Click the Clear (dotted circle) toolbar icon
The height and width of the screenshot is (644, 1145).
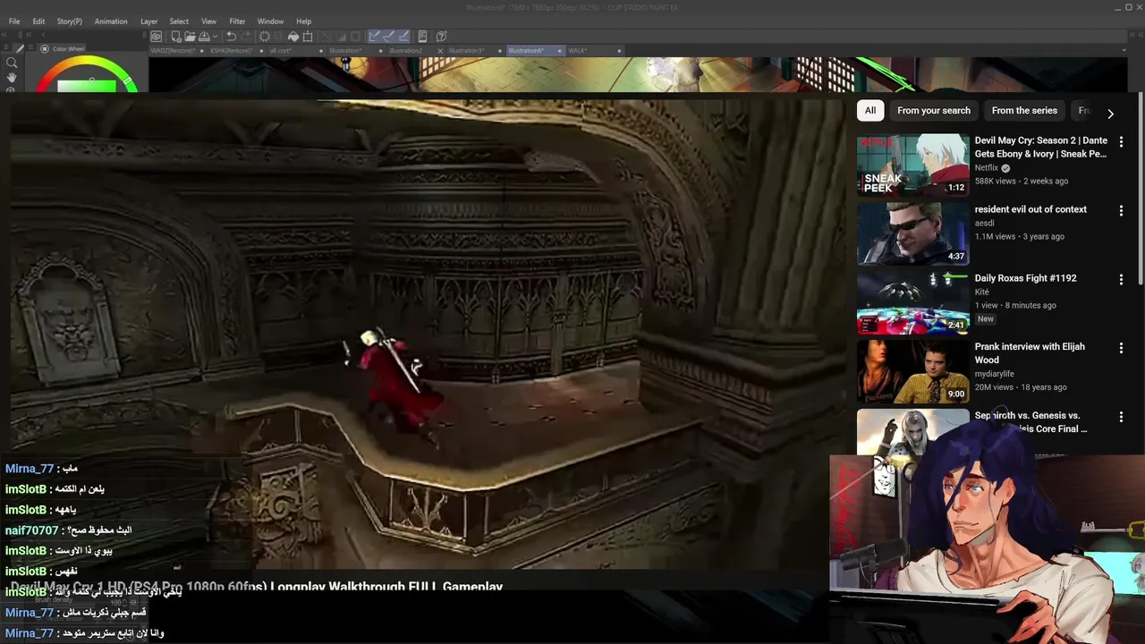tap(265, 37)
